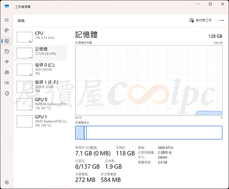Click the 效能 page heading
Screen dimensions: 229x189
(21, 20)
